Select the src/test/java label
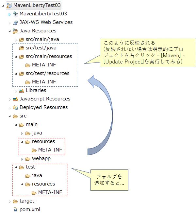 (x=41, y=48)
